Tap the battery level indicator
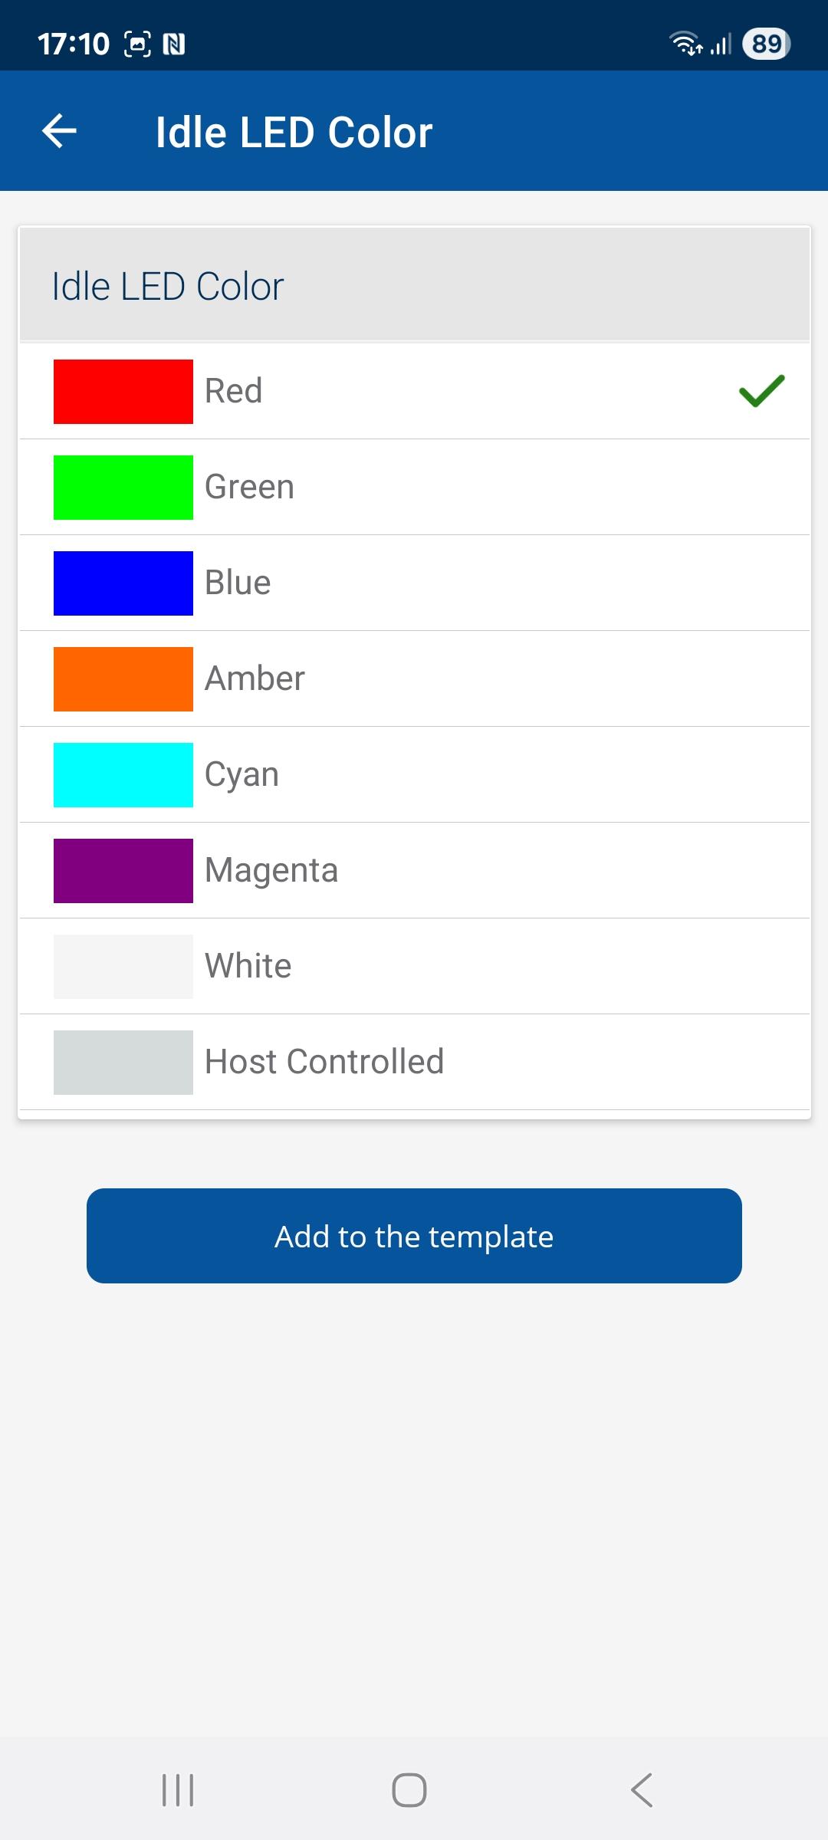The height and width of the screenshot is (1840, 828). click(767, 44)
